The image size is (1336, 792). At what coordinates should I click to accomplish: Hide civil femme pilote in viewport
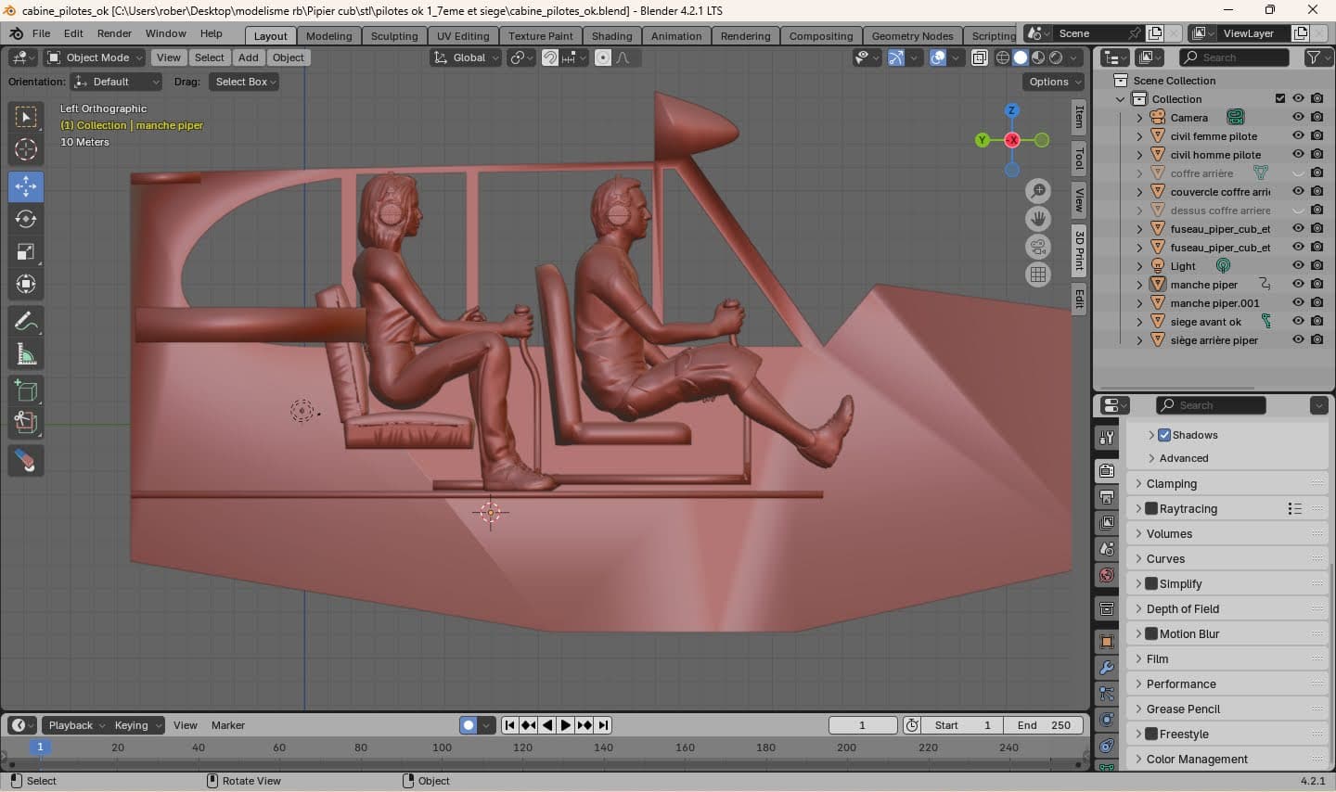click(1298, 135)
